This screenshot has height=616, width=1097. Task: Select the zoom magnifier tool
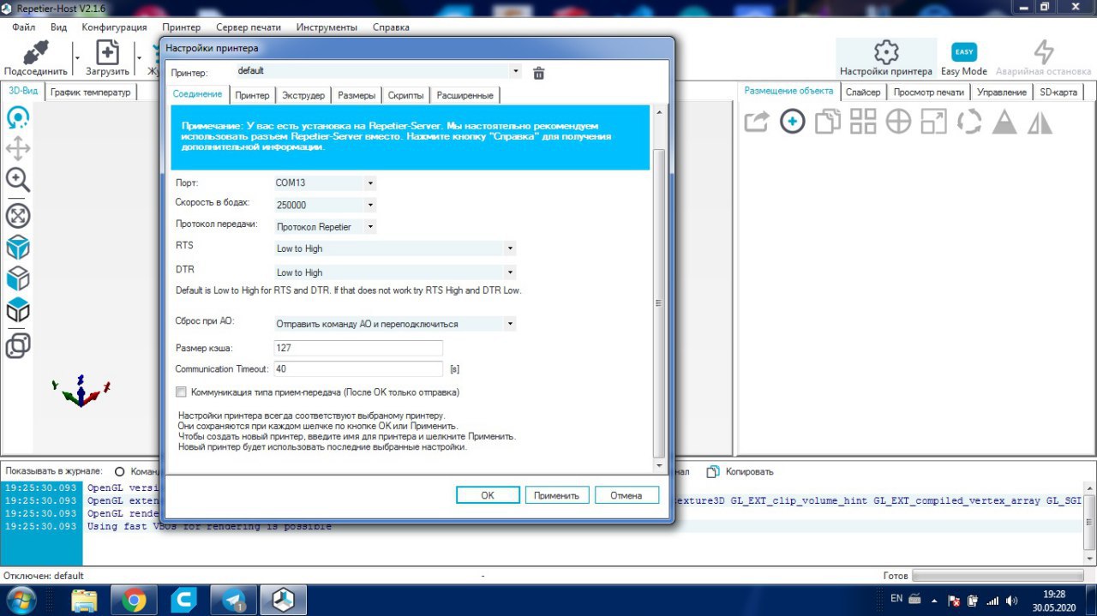pos(18,180)
